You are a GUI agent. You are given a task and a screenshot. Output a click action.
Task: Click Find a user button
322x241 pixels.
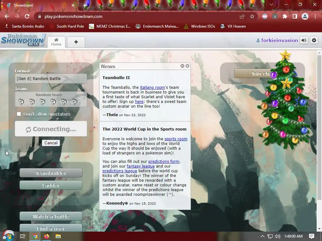pyautogui.click(x=51, y=228)
